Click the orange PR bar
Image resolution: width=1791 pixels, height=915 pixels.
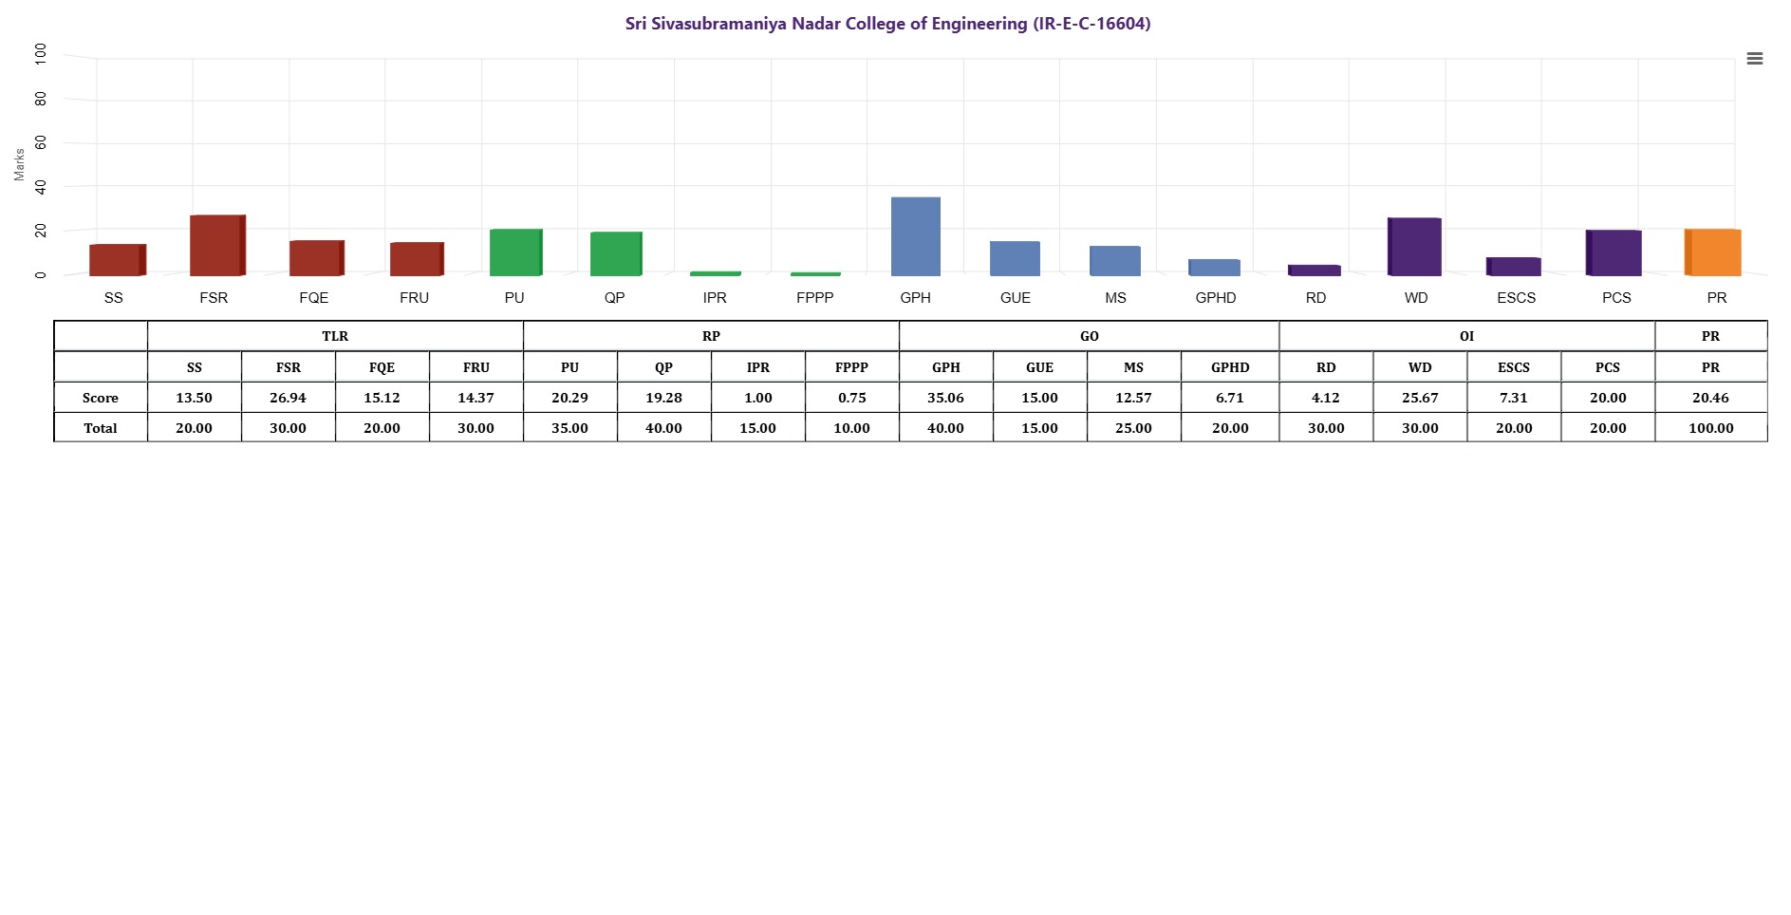1713,252
